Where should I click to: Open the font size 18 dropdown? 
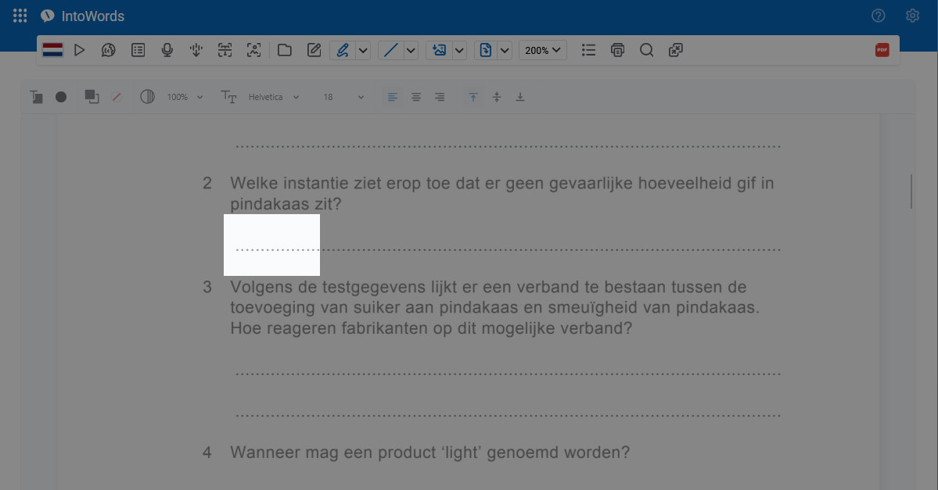point(343,97)
